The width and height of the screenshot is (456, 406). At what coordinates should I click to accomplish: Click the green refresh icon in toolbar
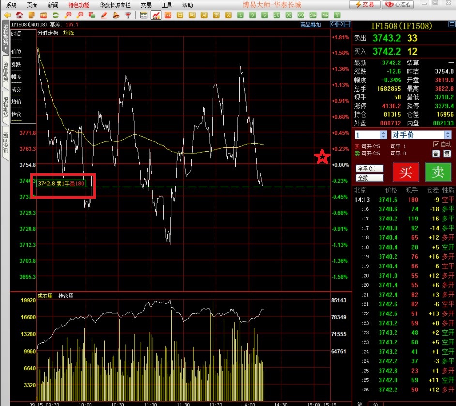pyautogui.click(x=56, y=15)
